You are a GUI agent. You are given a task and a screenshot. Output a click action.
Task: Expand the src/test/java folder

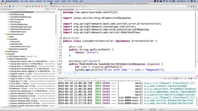(5, 51)
